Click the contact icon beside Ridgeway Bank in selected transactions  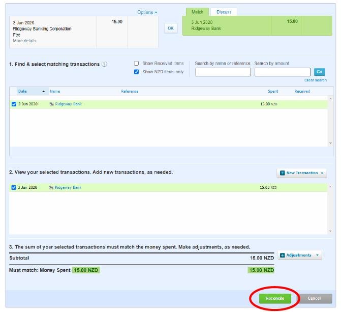51,187
